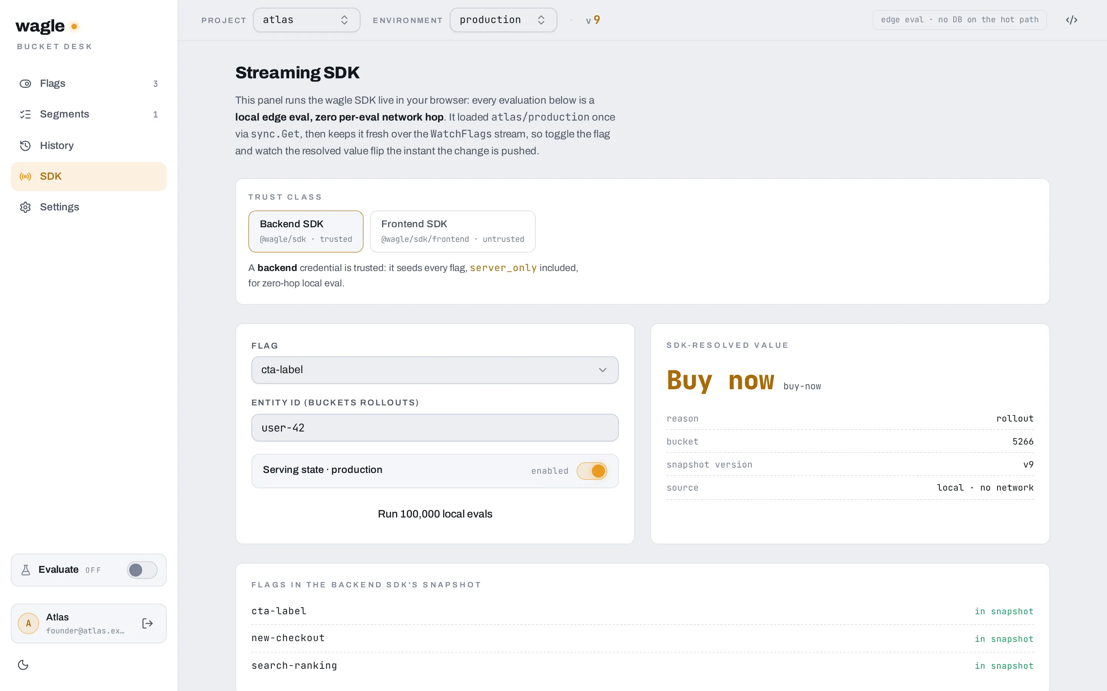
Task: Click the Entity ID user-42 field
Action: coord(435,428)
